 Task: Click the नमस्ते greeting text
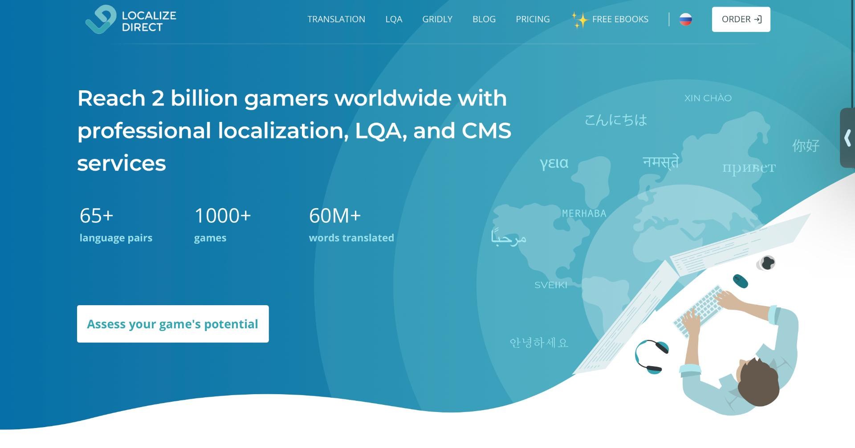click(x=661, y=161)
